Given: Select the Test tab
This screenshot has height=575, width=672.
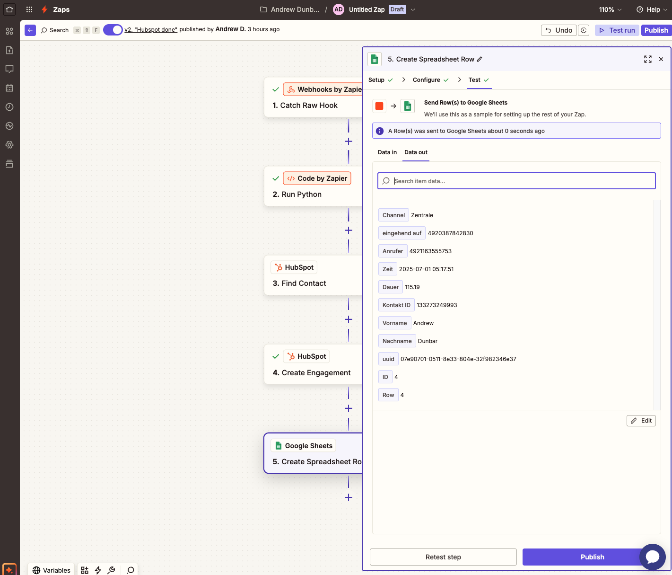Looking at the screenshot, I should click(x=479, y=80).
